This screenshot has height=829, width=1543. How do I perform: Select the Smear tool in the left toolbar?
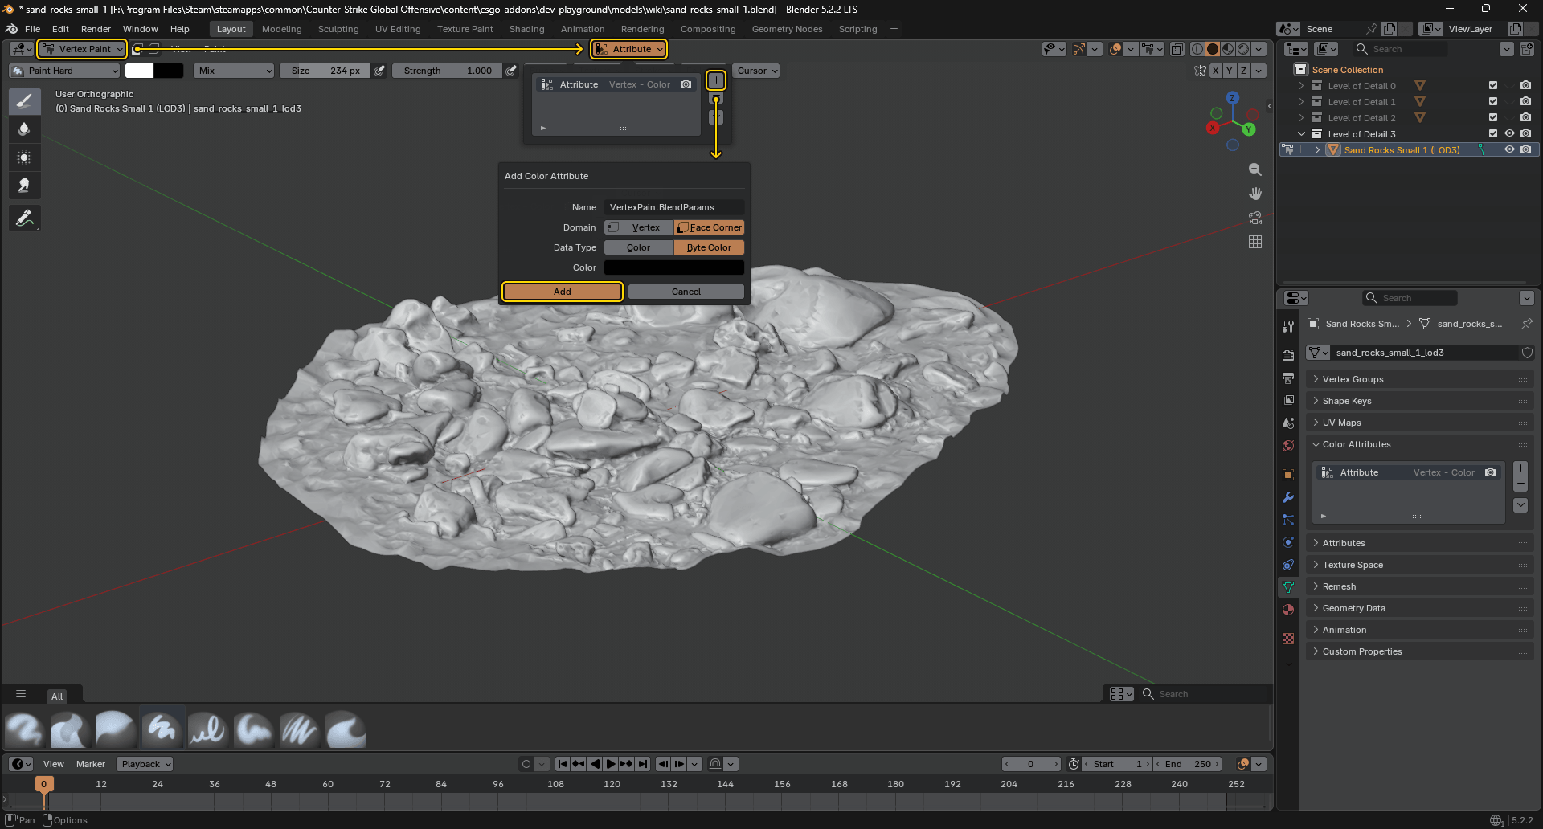pyautogui.click(x=24, y=186)
